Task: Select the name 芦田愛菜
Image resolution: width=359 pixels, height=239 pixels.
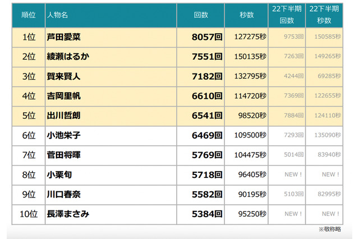Action: tap(63, 37)
